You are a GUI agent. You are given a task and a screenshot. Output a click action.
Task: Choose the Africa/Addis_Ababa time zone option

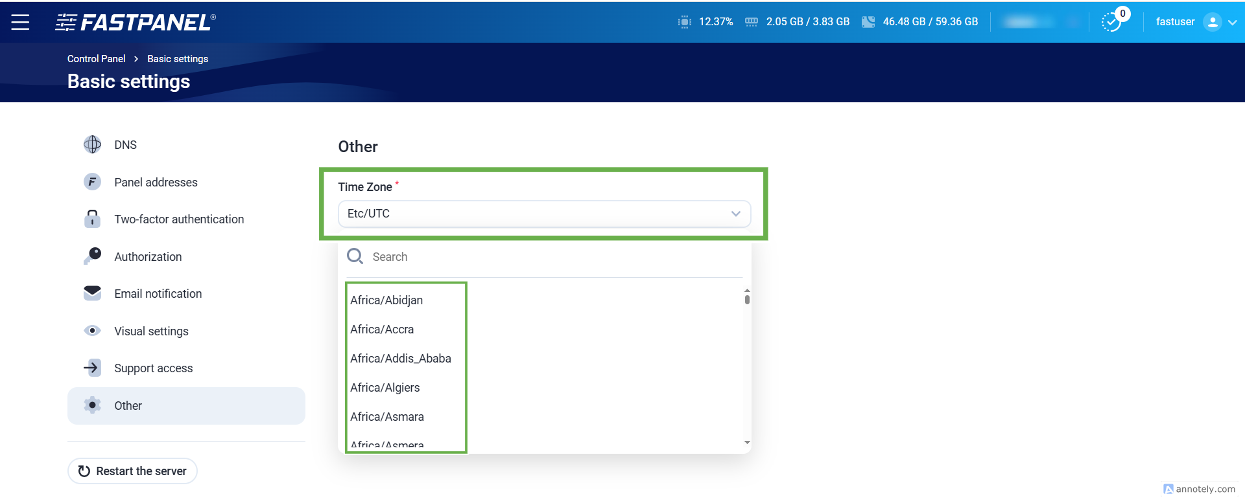pyautogui.click(x=400, y=359)
